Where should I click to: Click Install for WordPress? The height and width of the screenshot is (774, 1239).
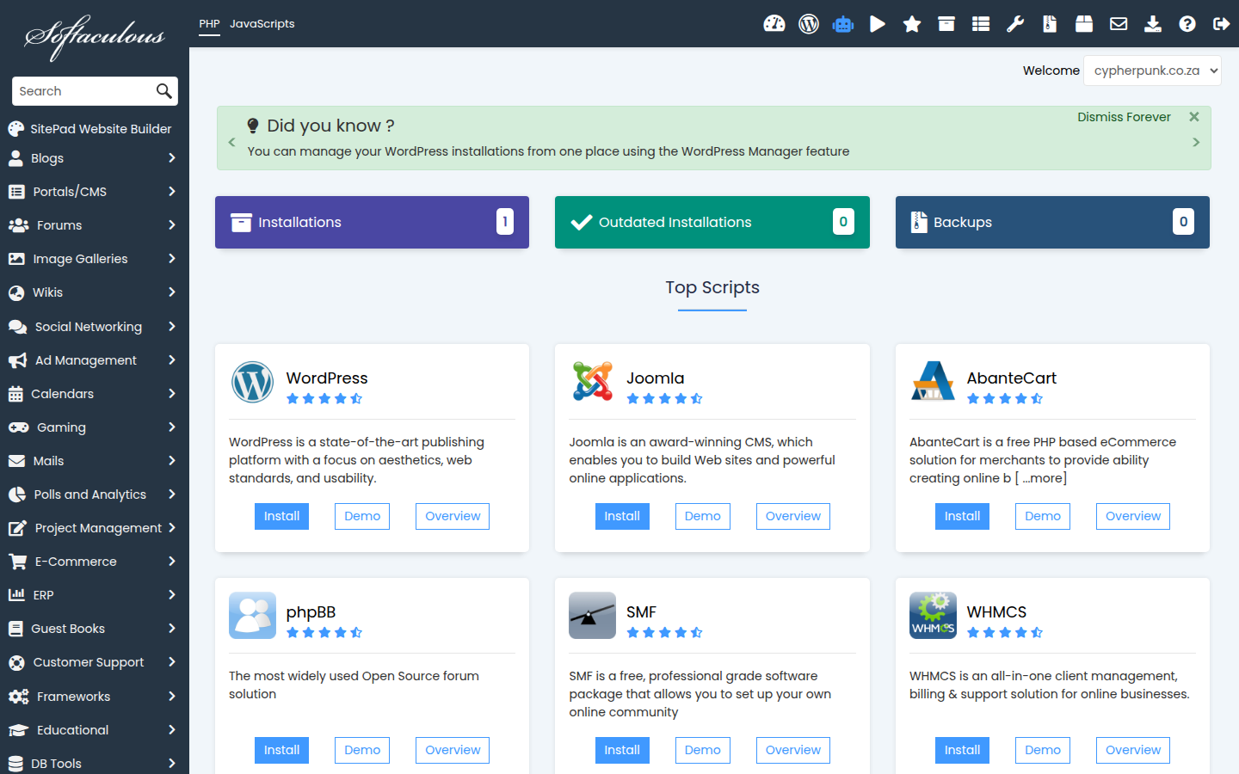pyautogui.click(x=281, y=516)
